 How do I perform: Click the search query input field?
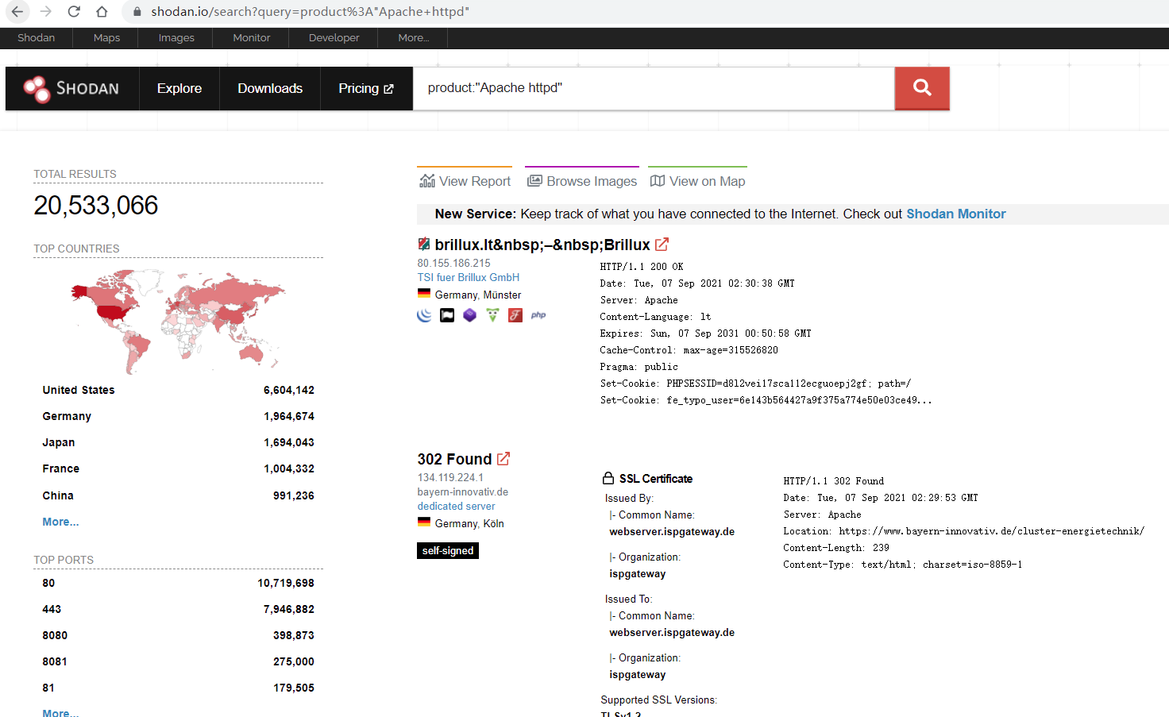point(654,88)
